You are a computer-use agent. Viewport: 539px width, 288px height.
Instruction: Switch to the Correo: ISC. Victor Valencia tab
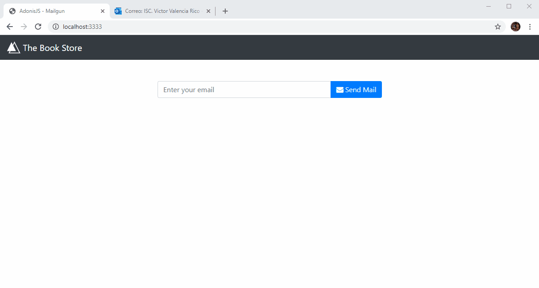click(x=163, y=11)
